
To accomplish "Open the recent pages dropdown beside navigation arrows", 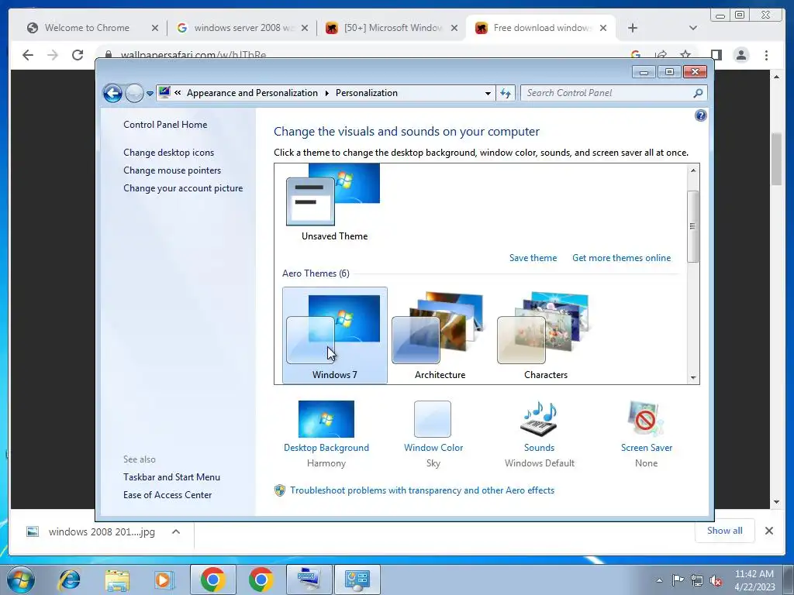I will (150, 94).
